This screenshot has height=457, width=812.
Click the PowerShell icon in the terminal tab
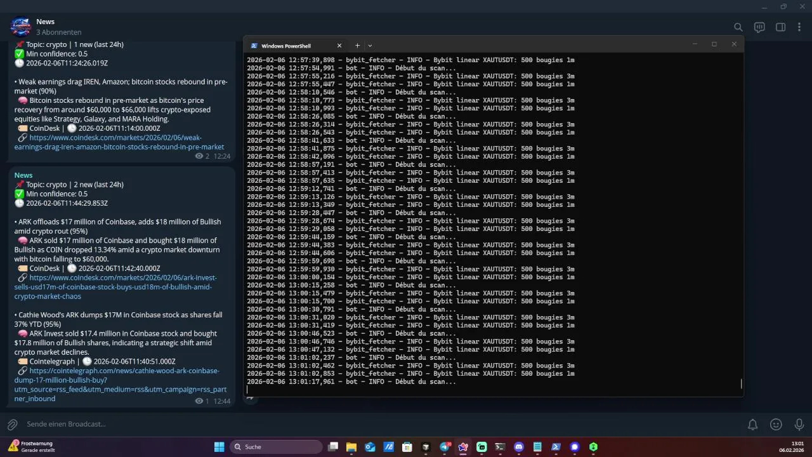pyautogui.click(x=254, y=46)
